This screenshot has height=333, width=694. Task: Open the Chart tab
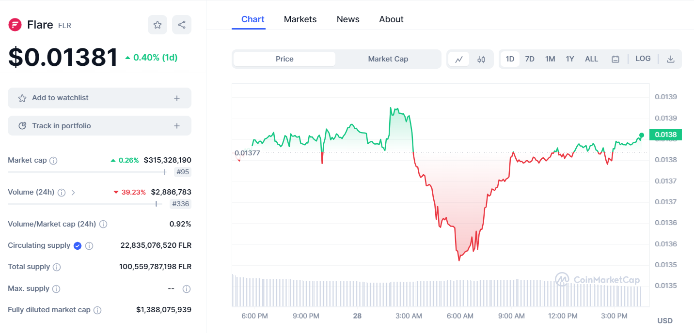(253, 19)
